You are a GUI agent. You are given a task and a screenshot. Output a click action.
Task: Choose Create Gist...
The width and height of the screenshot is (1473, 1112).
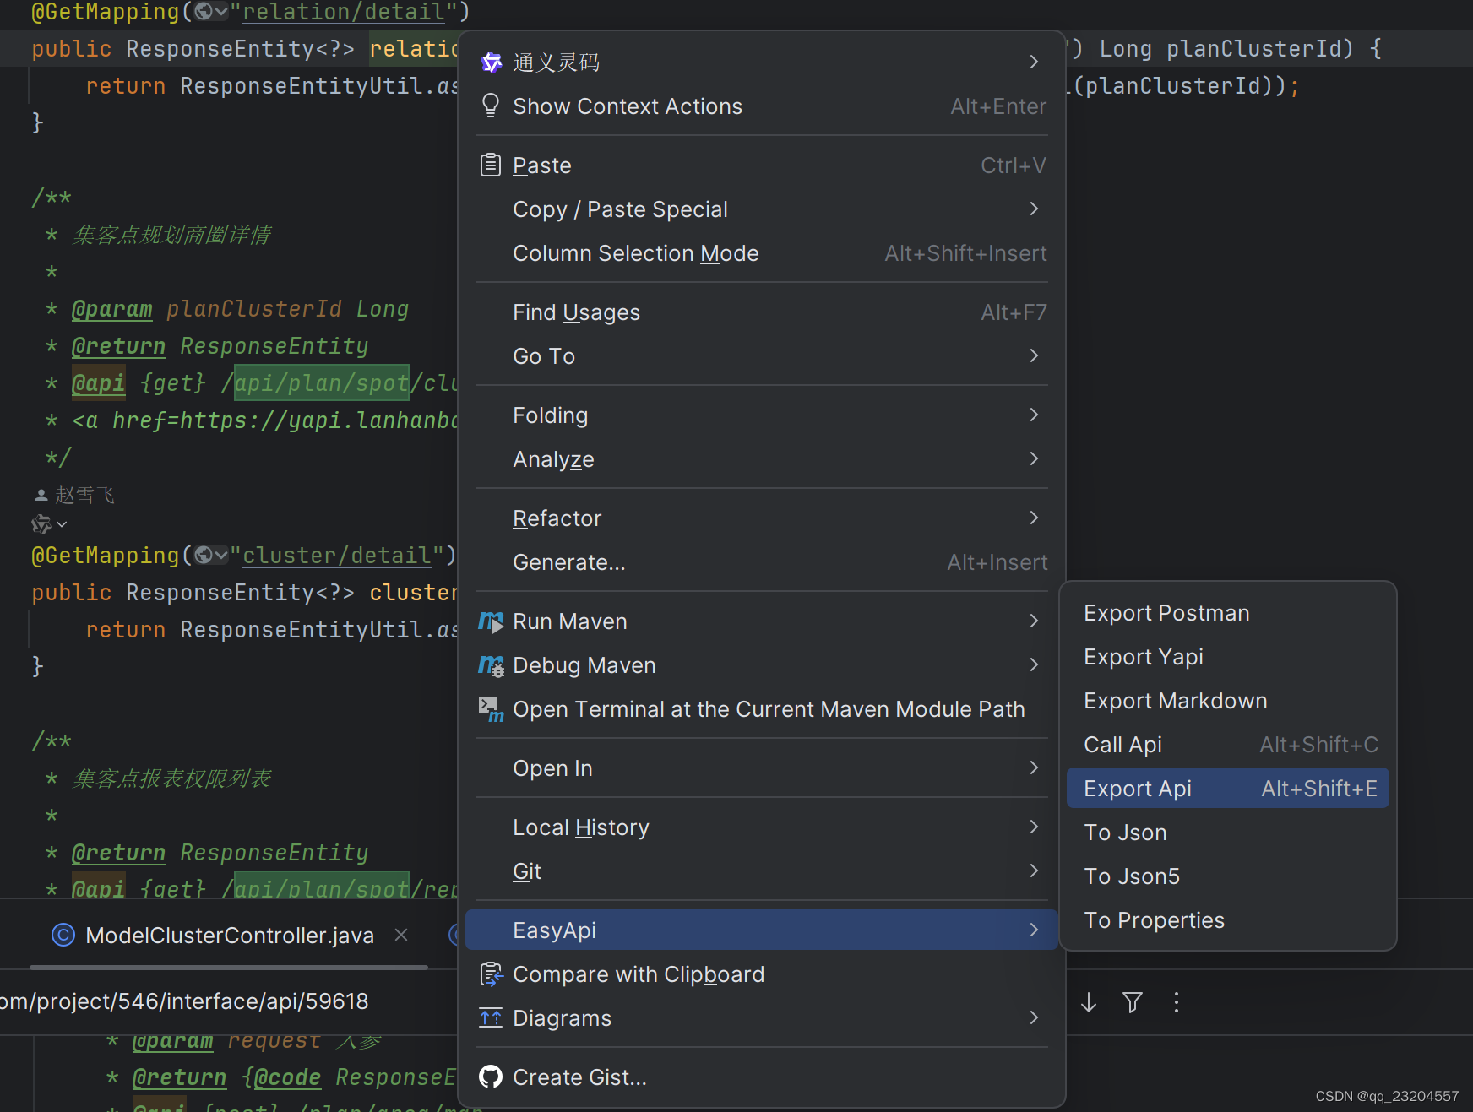(x=762, y=1077)
